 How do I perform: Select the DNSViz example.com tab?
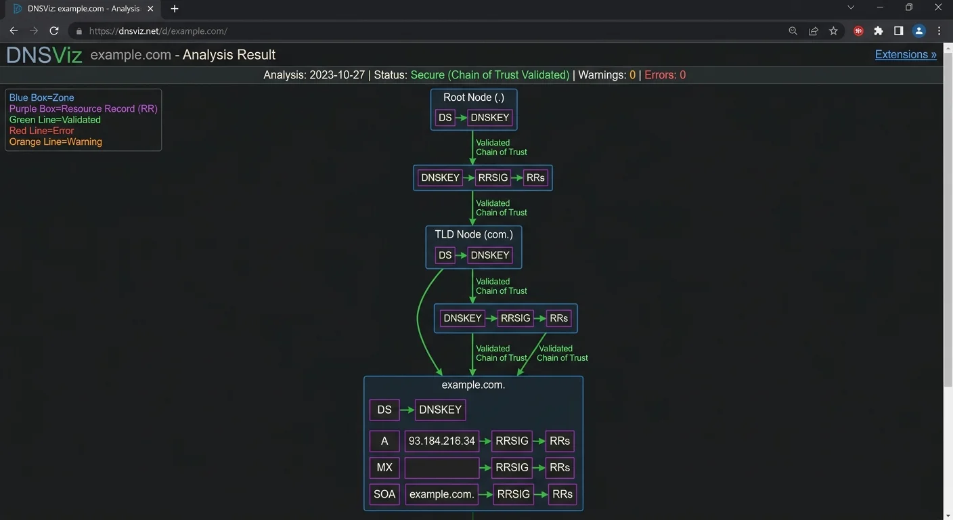point(84,9)
